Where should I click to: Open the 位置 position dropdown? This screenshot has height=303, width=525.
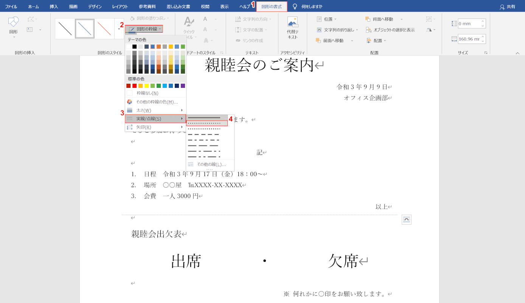(326, 19)
